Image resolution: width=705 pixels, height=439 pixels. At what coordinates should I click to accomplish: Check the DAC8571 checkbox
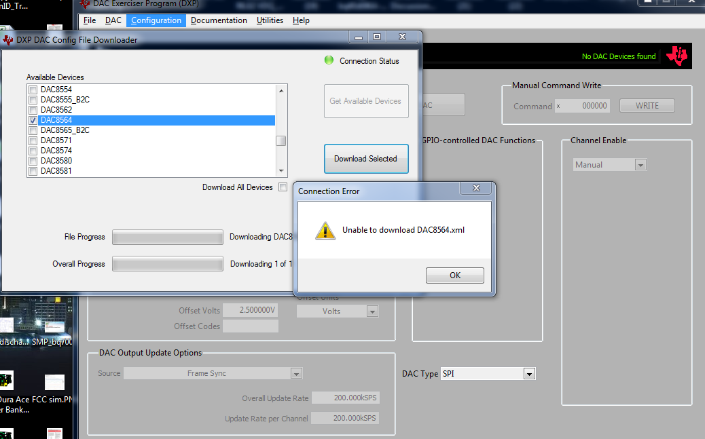coord(33,140)
